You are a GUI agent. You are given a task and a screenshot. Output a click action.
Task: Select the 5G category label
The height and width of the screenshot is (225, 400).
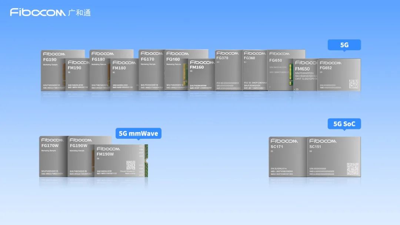(x=344, y=45)
